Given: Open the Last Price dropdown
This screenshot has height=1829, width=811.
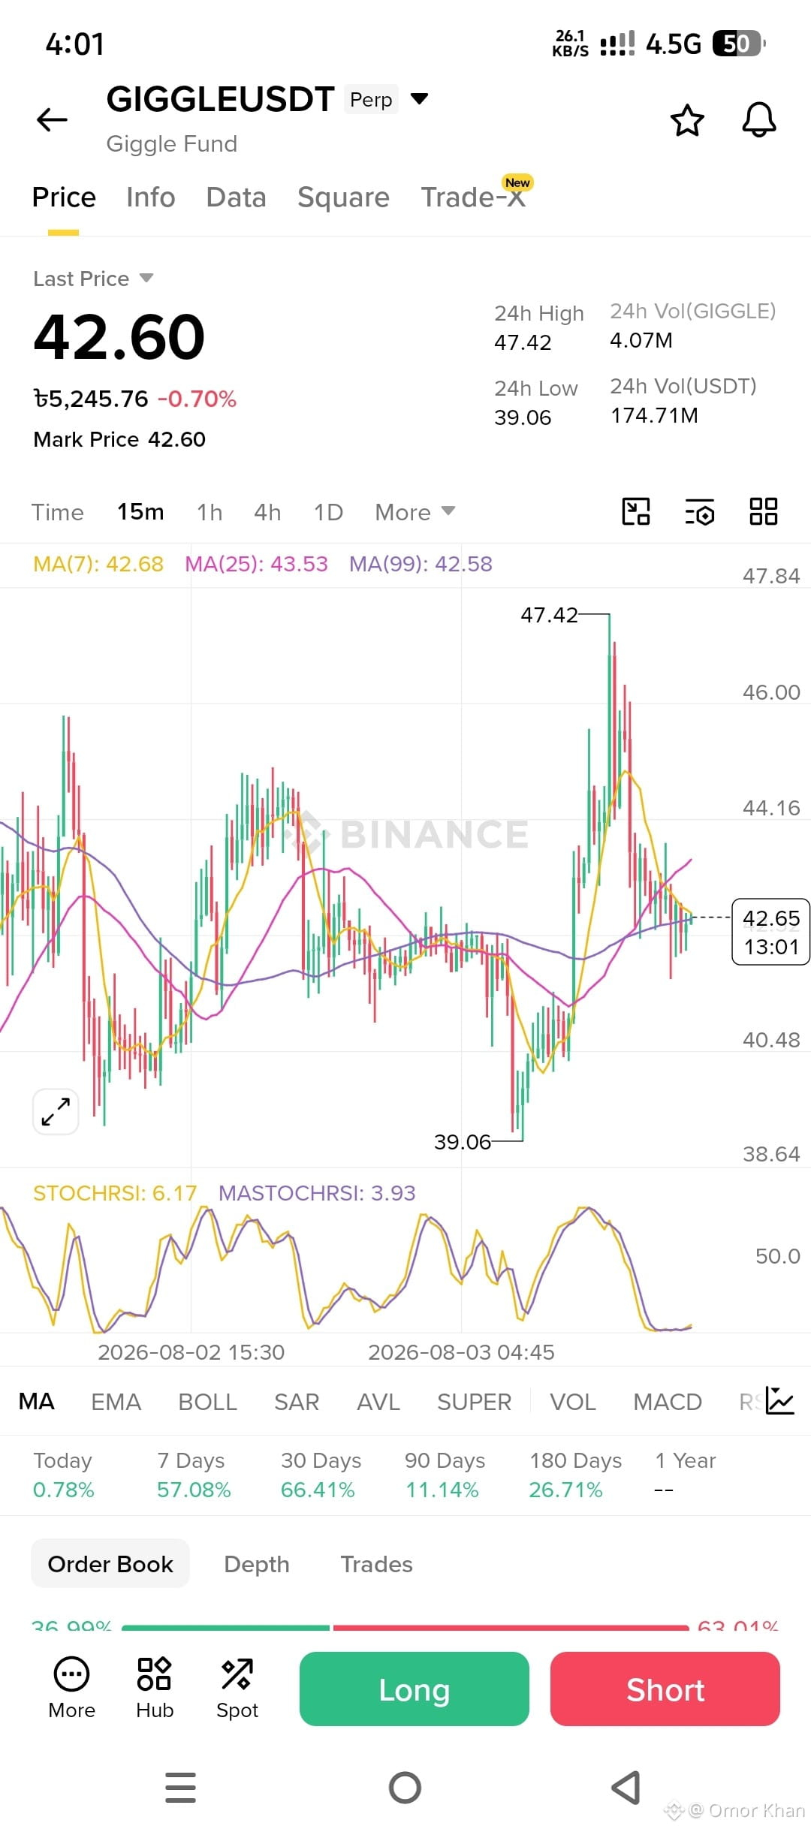Looking at the screenshot, I should [x=93, y=279].
